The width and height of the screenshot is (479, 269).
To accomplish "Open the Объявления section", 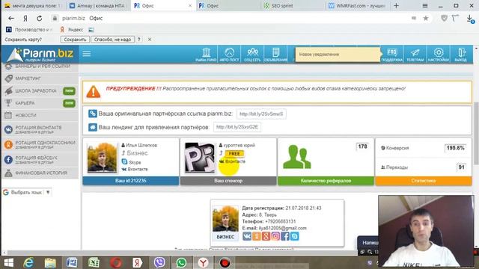I will pyautogui.click(x=275, y=55).
